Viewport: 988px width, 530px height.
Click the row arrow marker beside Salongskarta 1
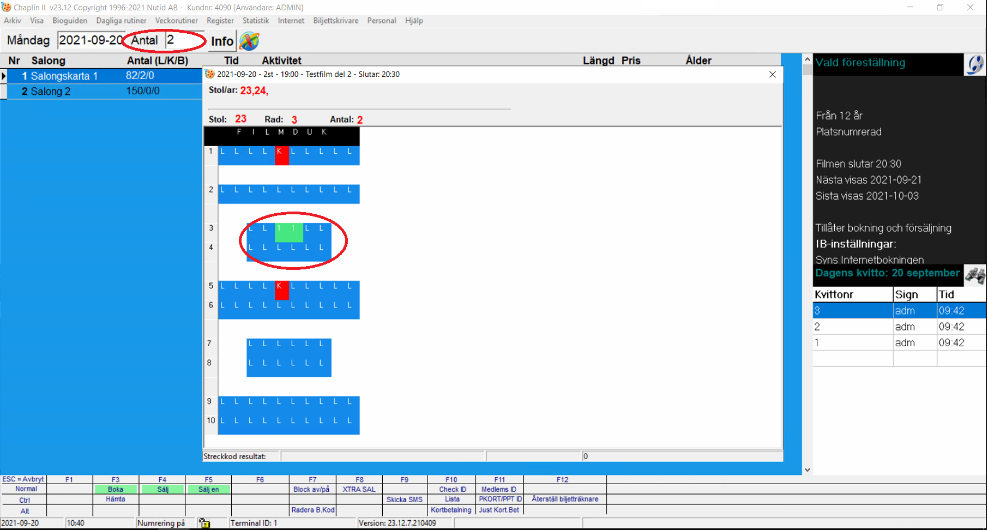pyautogui.click(x=4, y=76)
